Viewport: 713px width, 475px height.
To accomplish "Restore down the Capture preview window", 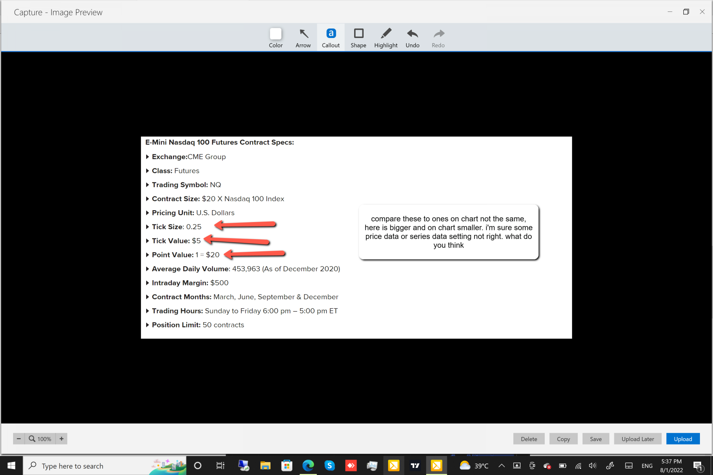I will tap(686, 12).
